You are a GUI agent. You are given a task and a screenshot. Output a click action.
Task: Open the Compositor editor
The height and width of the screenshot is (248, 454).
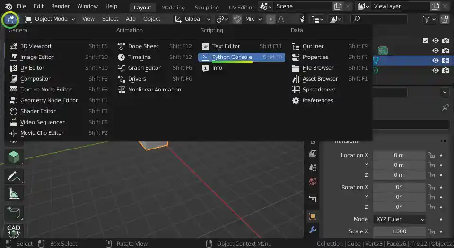coord(59,79)
